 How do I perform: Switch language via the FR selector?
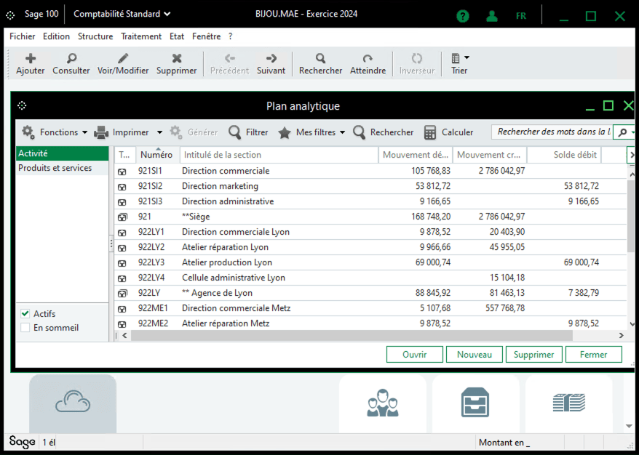pyautogui.click(x=521, y=16)
